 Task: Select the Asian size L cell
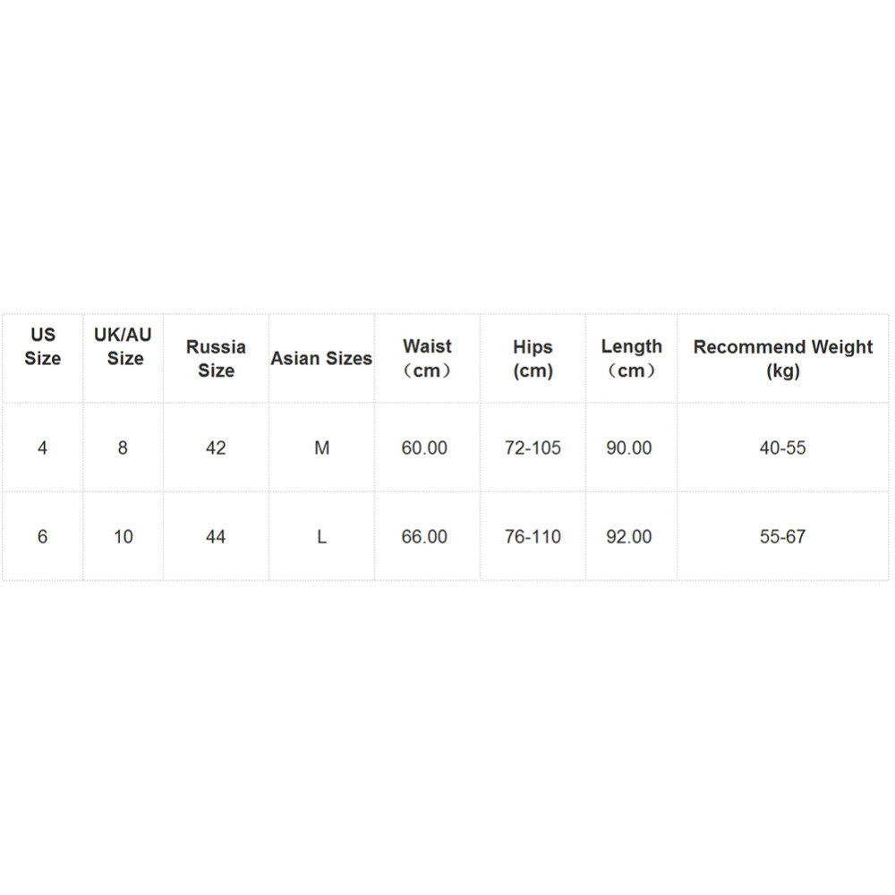321,537
